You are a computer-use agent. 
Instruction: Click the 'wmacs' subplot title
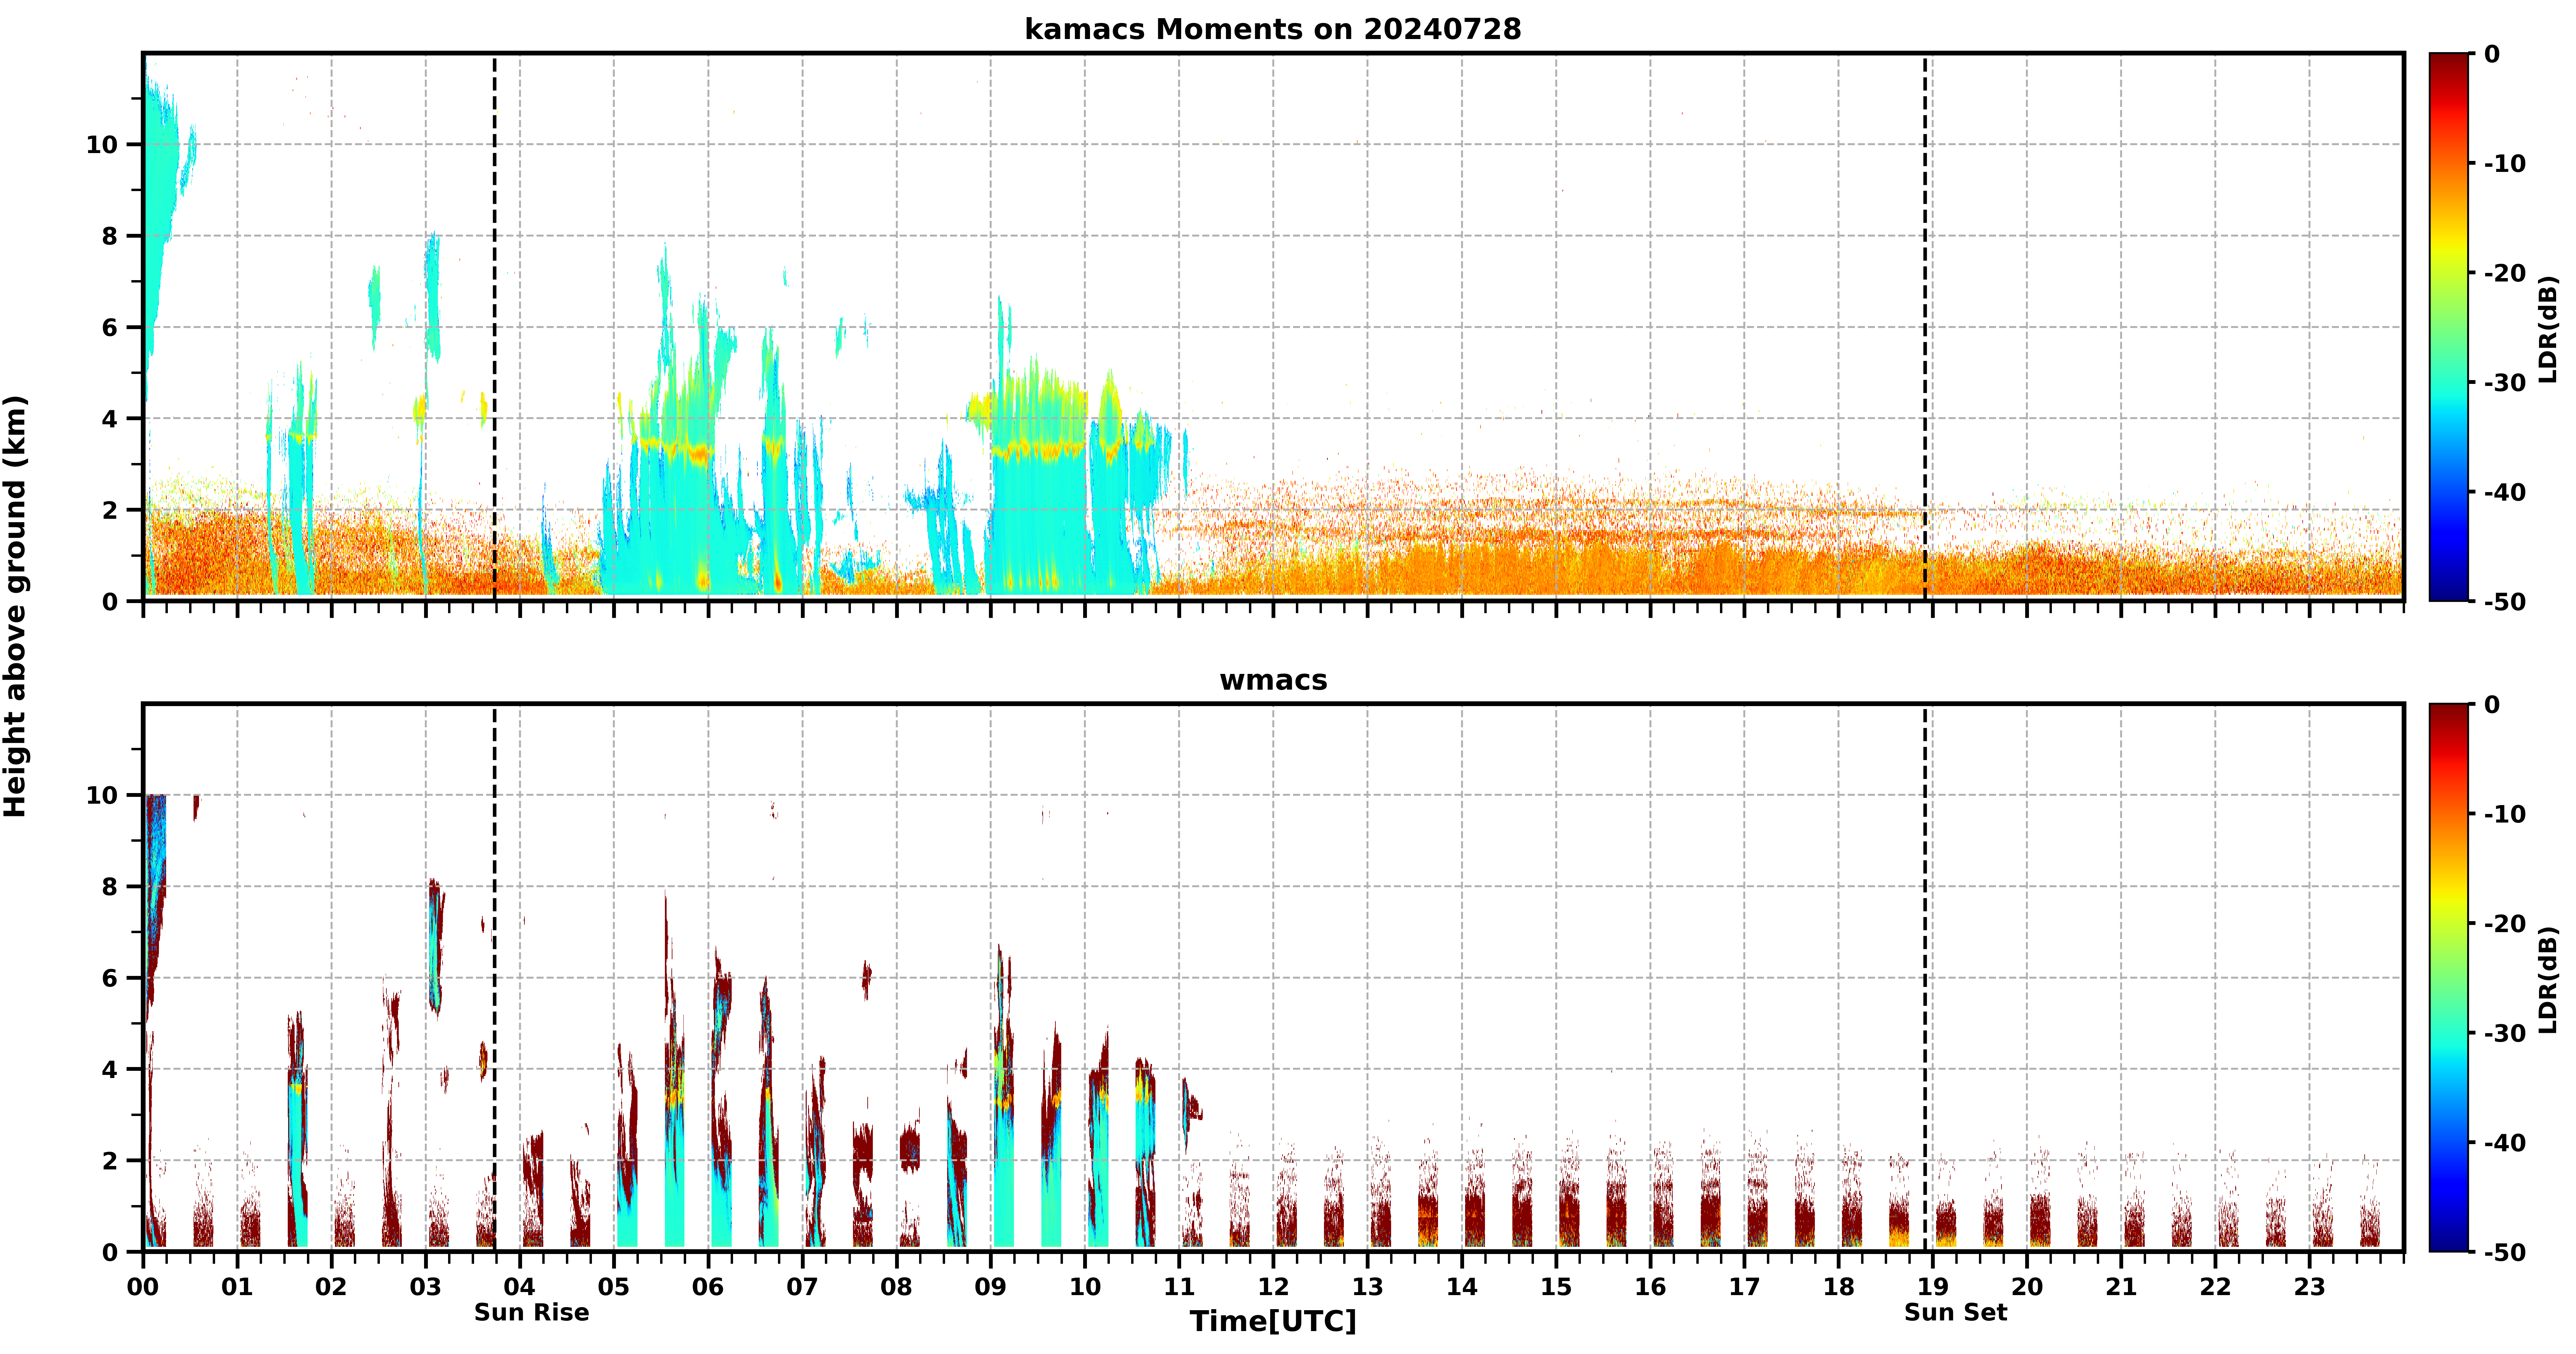(1273, 680)
